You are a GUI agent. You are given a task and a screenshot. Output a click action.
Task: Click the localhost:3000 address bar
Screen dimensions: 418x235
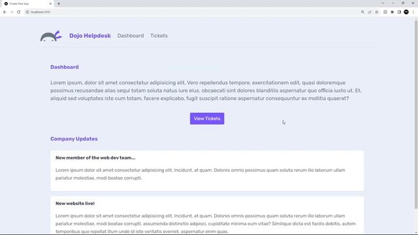192,12
